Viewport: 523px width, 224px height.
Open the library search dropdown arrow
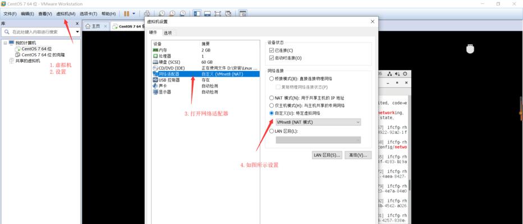[77, 32]
